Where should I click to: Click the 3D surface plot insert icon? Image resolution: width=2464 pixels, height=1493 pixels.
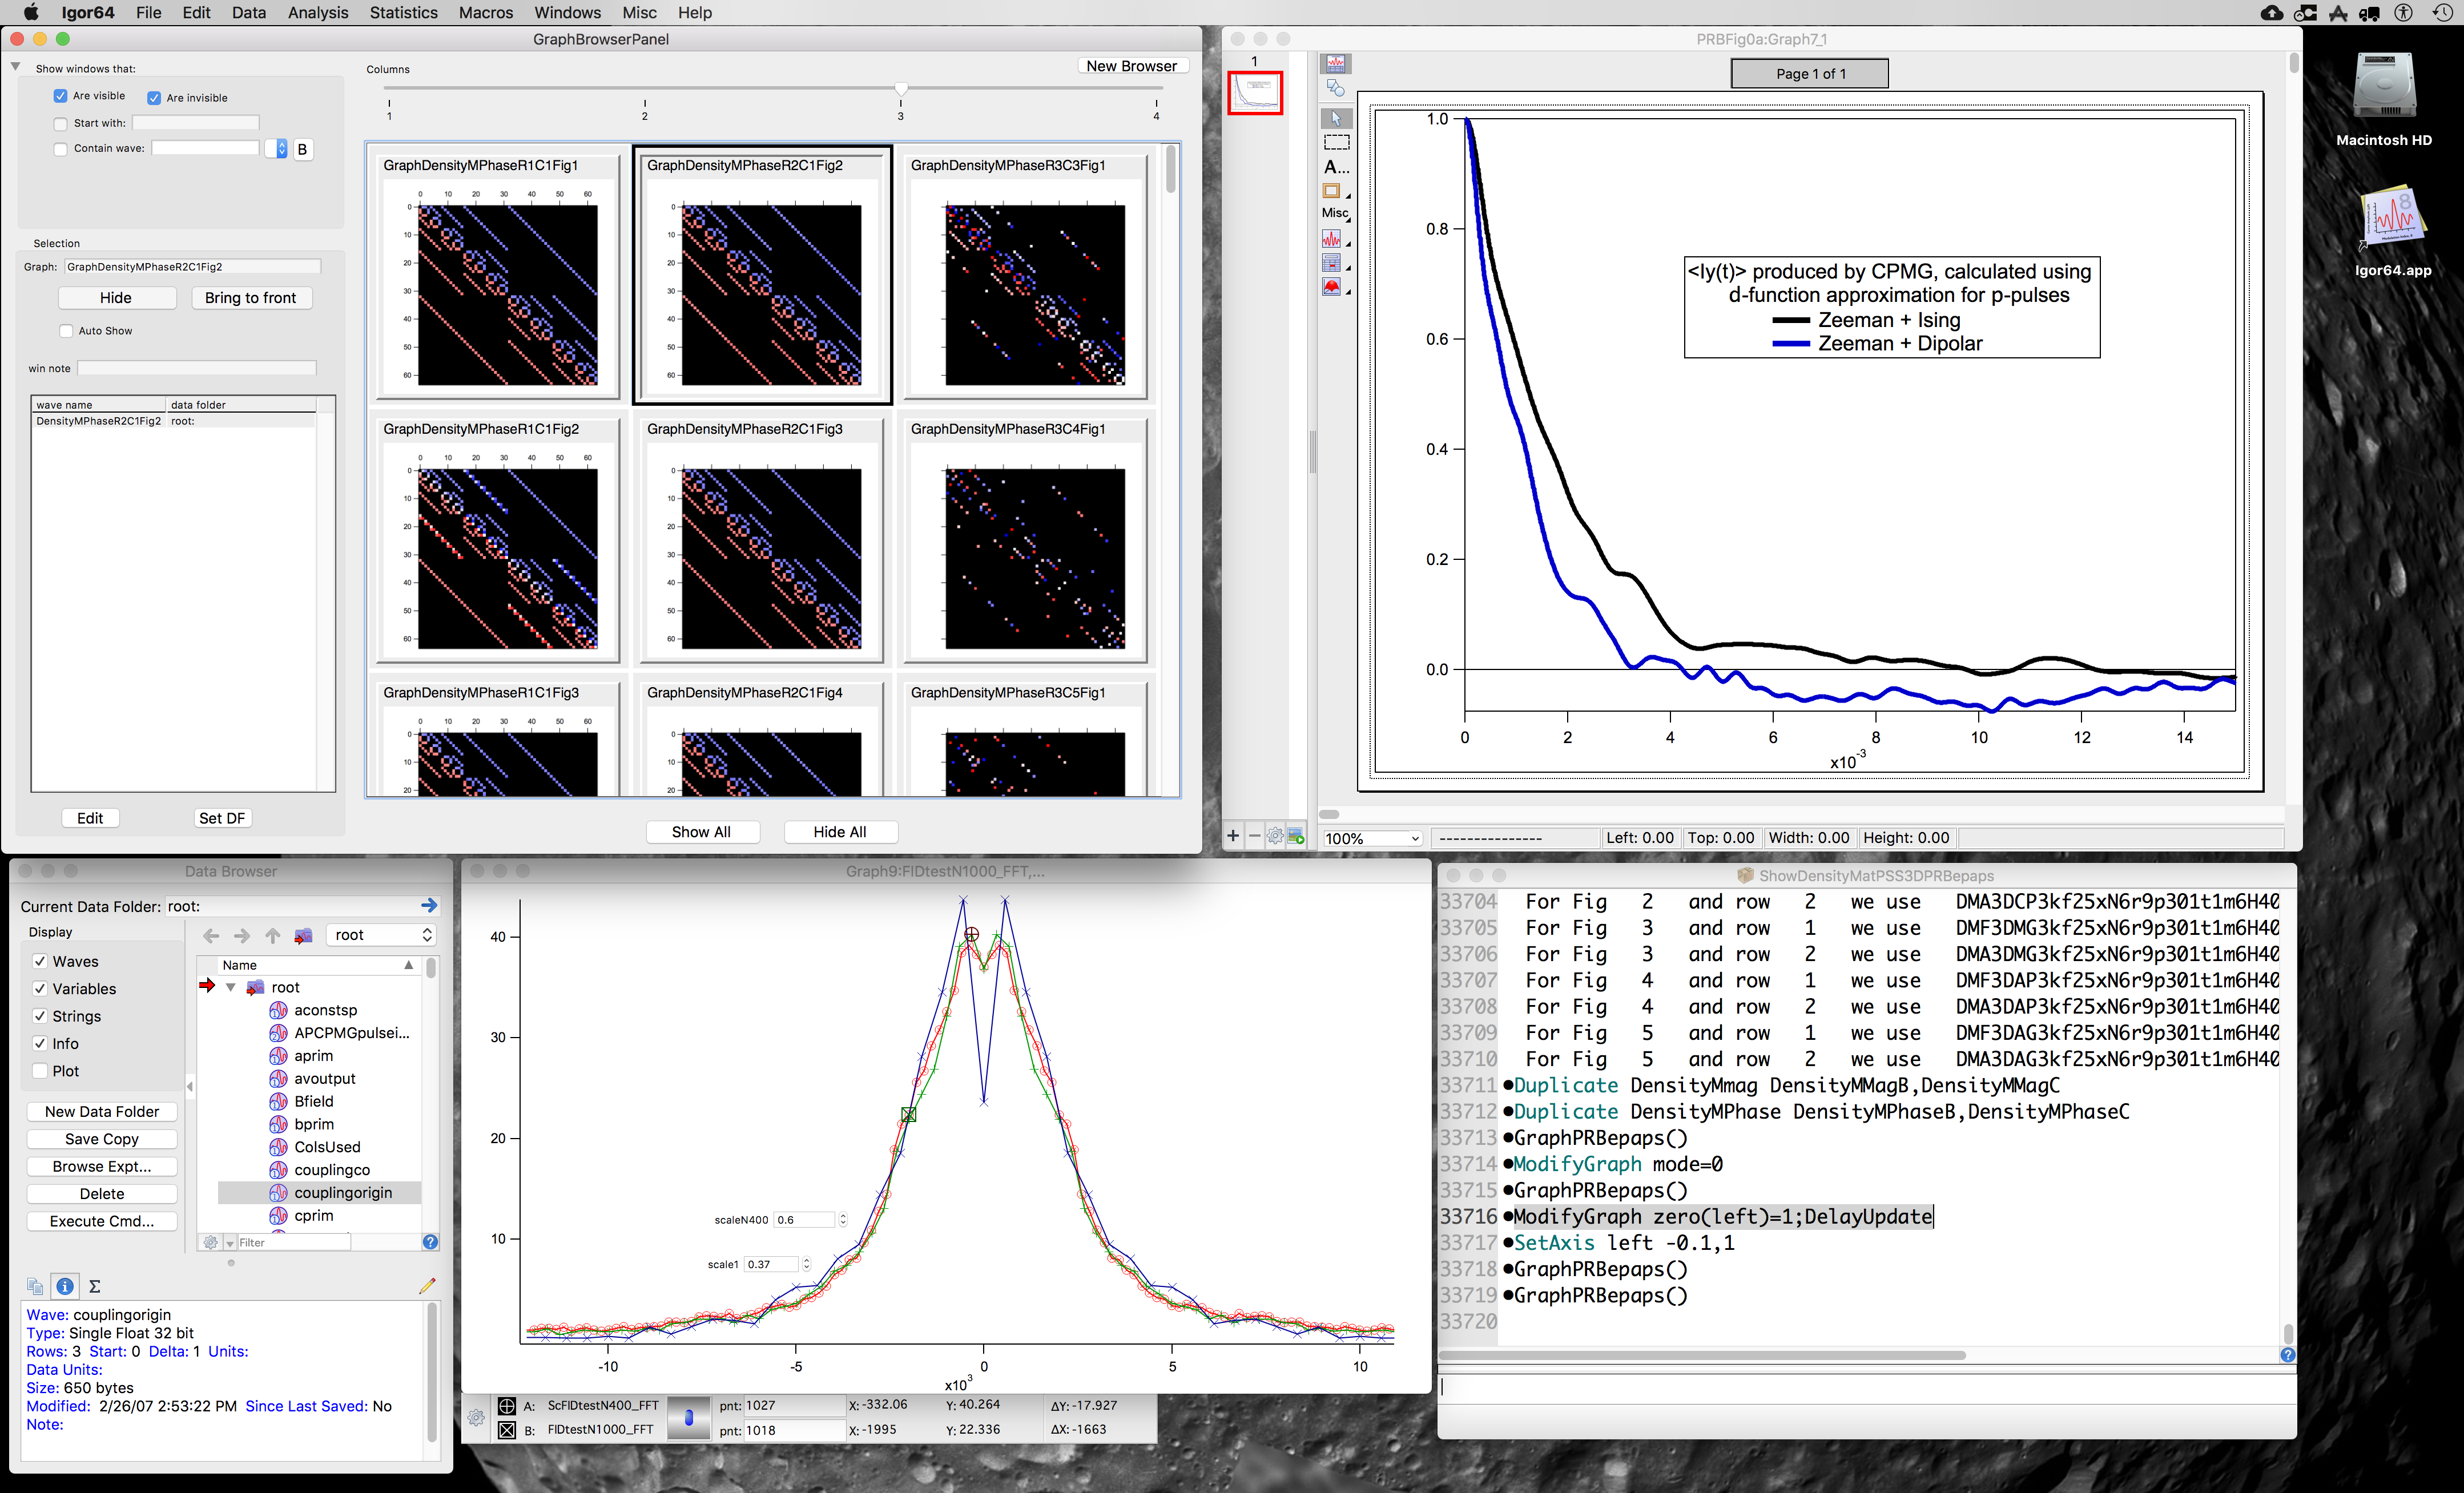pyautogui.click(x=1331, y=287)
